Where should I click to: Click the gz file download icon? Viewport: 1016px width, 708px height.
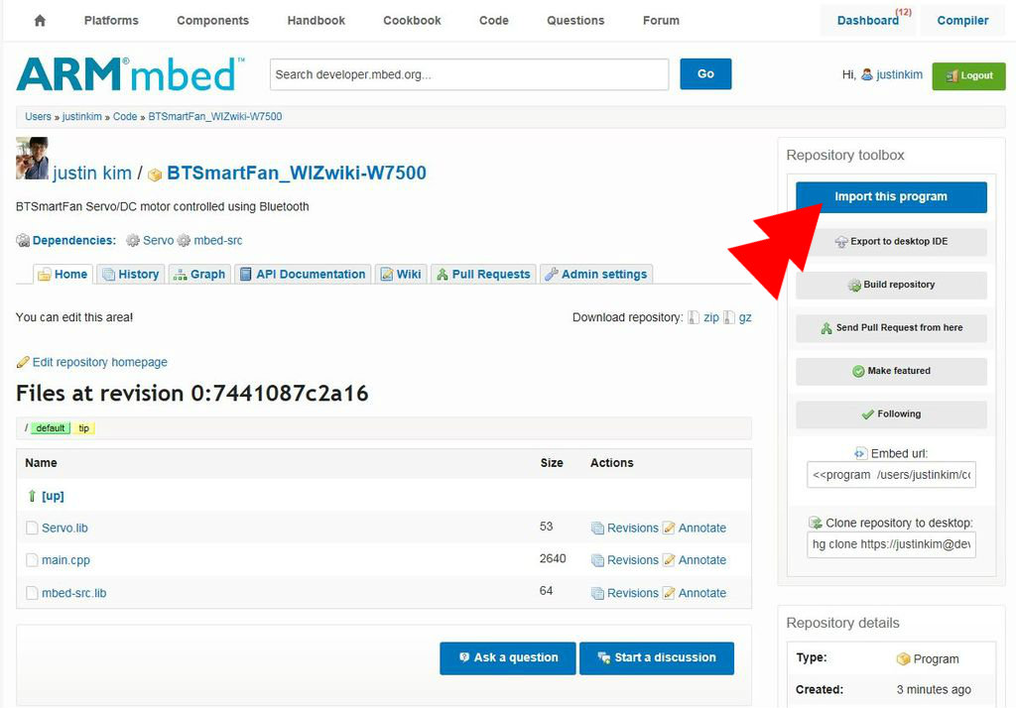point(729,317)
